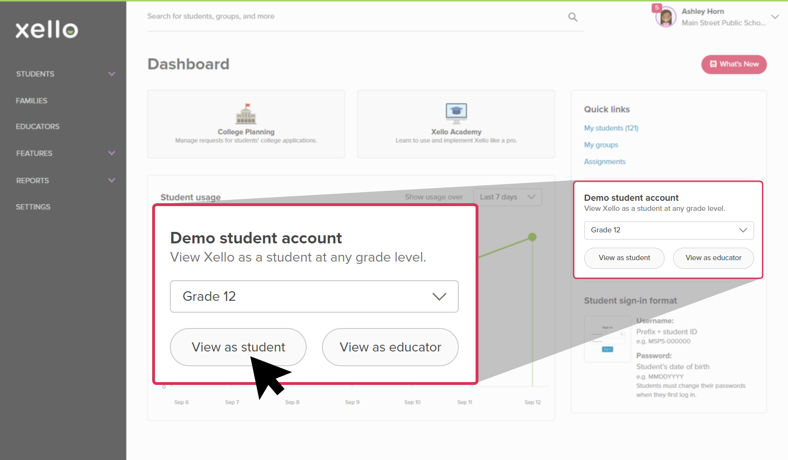Click the search magnifying glass icon
Image resolution: width=788 pixels, height=460 pixels.
(572, 16)
